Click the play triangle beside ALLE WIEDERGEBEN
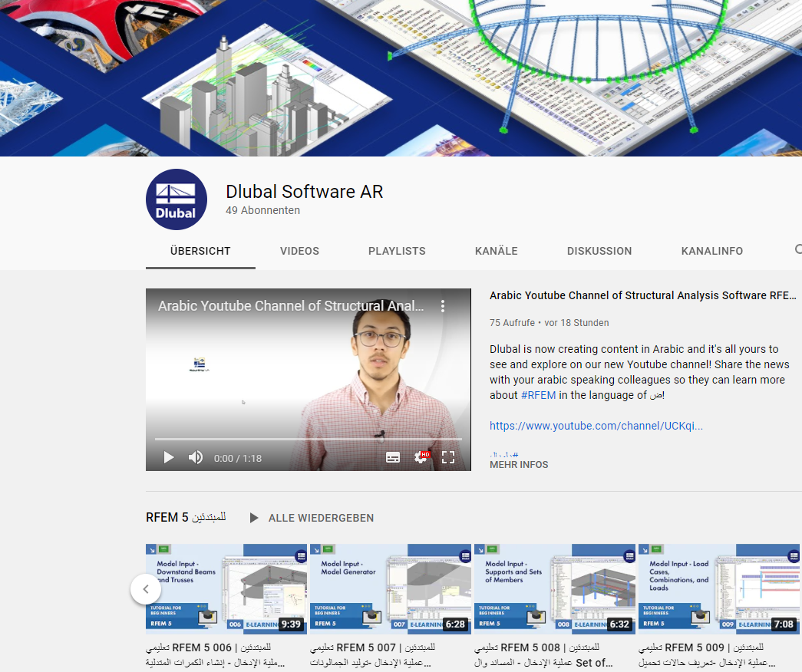Viewport: 802px width, 672px height. [252, 518]
